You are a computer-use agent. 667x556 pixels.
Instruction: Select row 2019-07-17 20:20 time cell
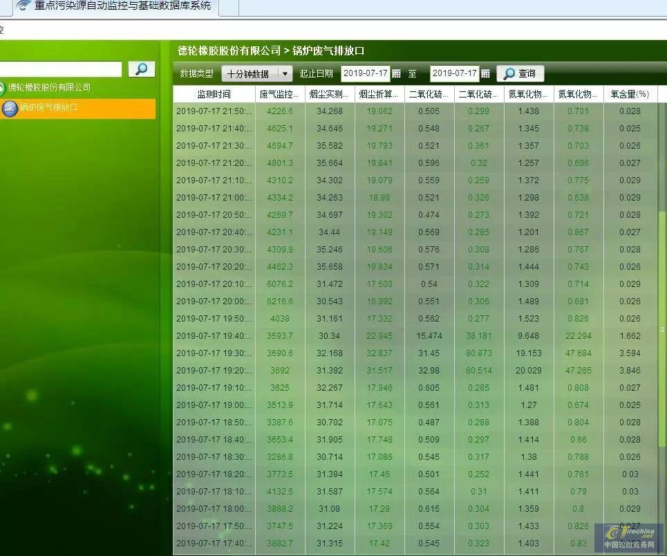tap(214, 267)
